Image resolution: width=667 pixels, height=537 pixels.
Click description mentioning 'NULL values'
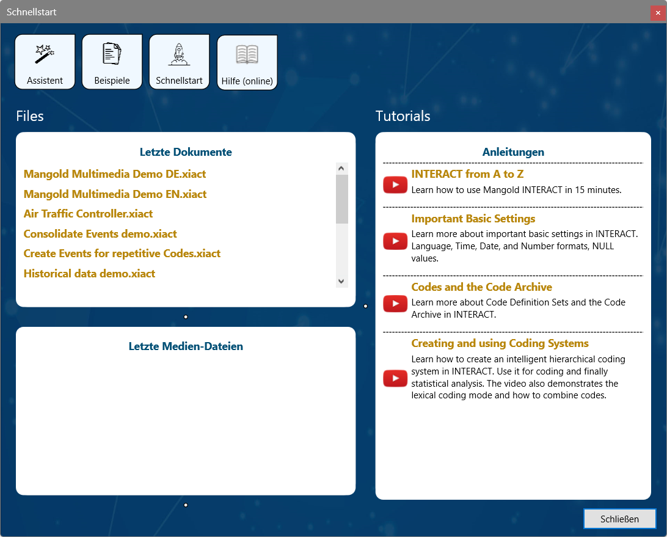(x=525, y=246)
